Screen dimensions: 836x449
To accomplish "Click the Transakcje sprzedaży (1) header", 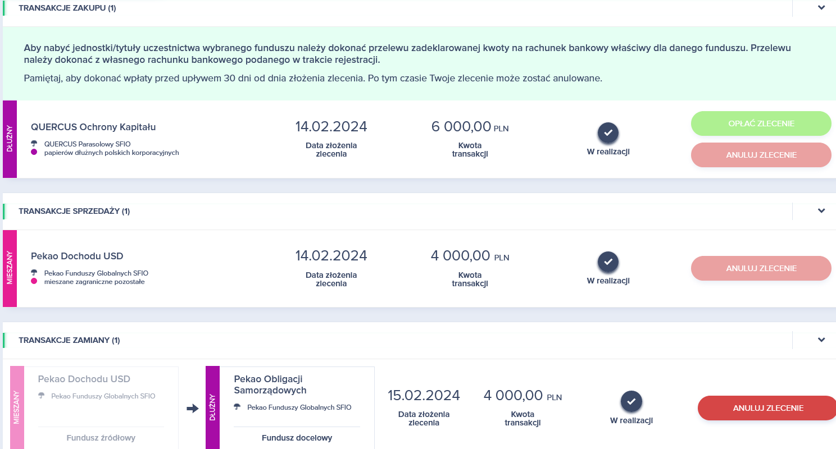I will tap(74, 211).
